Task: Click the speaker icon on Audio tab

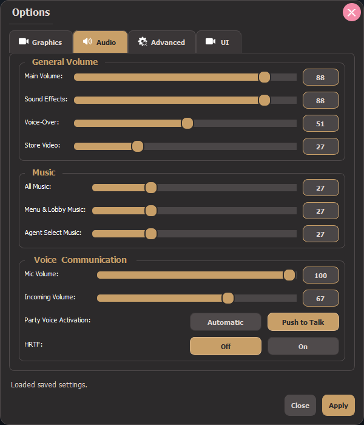Action: click(87, 41)
